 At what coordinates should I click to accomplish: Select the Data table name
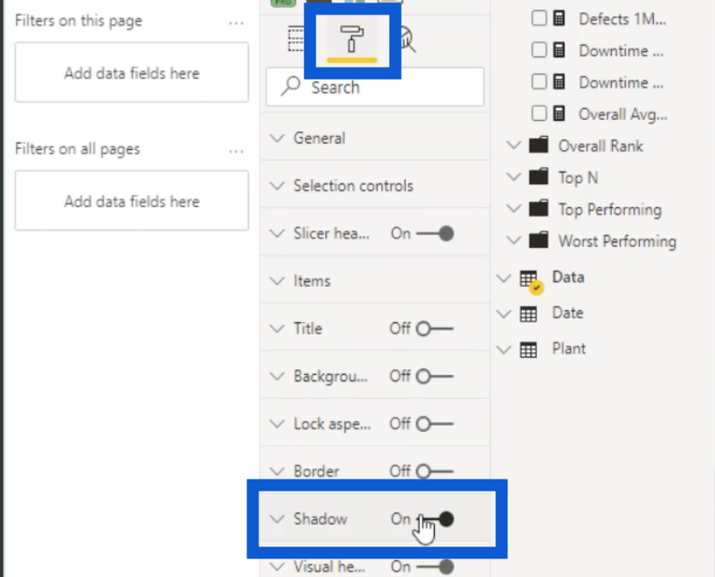pos(568,277)
